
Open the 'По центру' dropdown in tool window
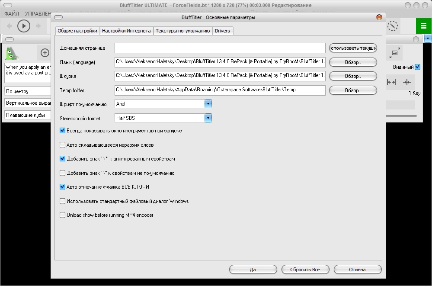(28, 91)
